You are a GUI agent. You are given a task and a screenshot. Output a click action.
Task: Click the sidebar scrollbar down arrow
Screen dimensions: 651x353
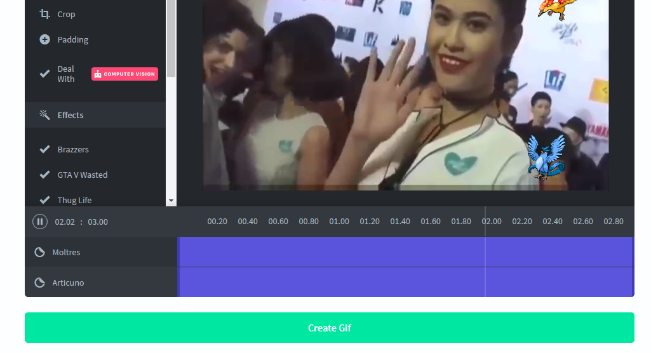point(171,201)
